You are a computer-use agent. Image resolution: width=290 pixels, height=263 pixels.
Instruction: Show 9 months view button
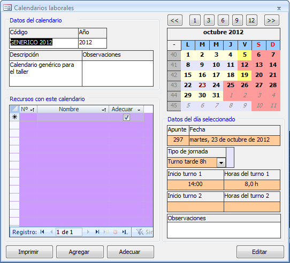pyautogui.click(x=238, y=20)
